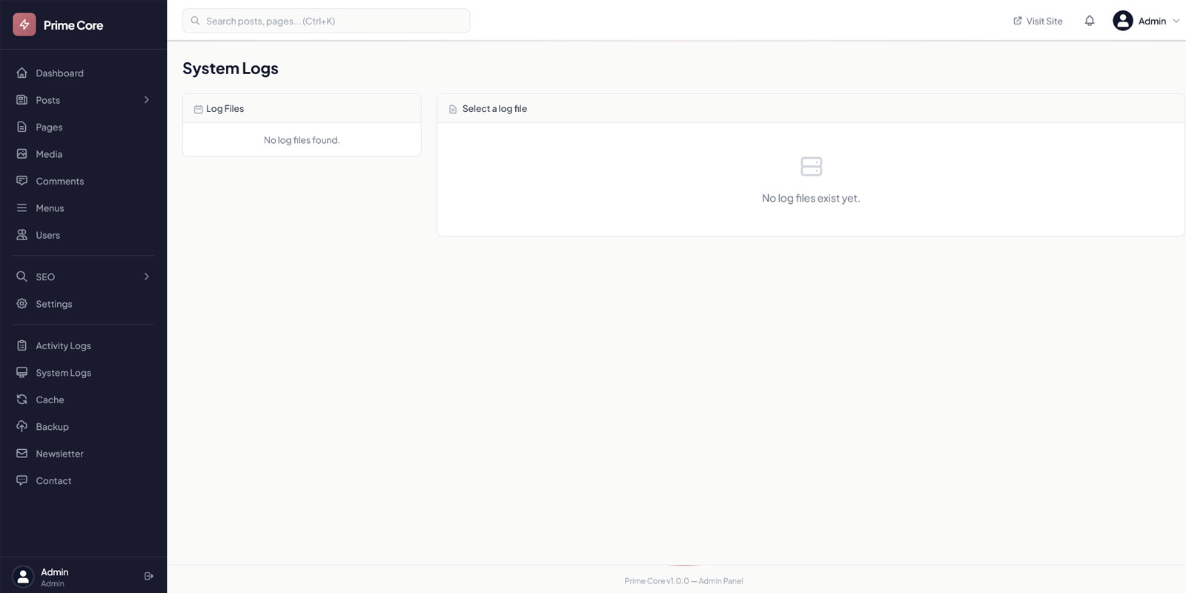Go to Activity Logs
Screen dimensions: 1186x593
pyautogui.click(x=63, y=345)
